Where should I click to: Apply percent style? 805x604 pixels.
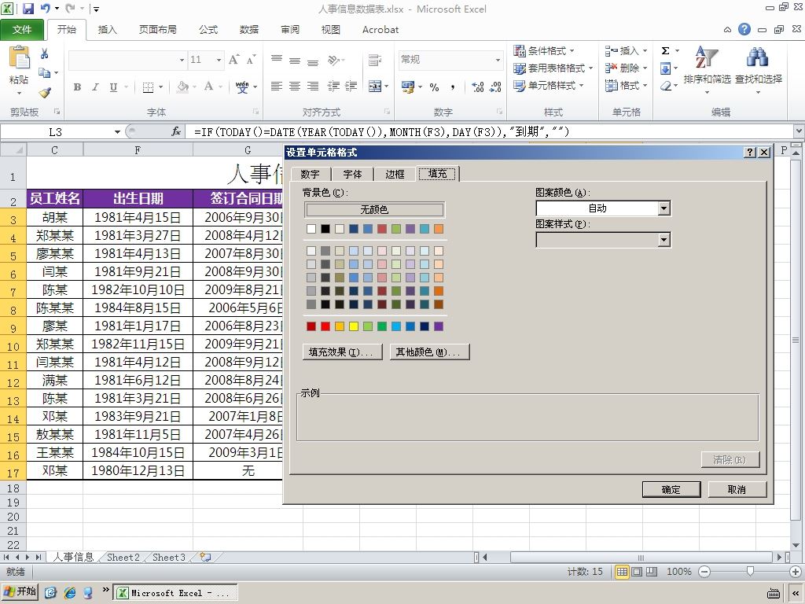tap(434, 87)
